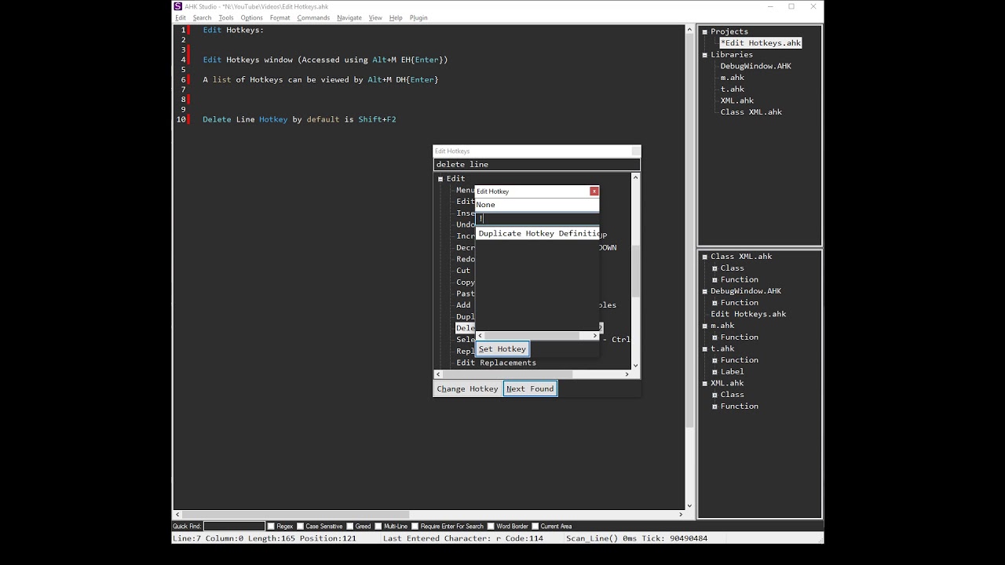Screen dimensions: 1005x565
Task: Open the Tools menu
Action: pyautogui.click(x=226, y=17)
